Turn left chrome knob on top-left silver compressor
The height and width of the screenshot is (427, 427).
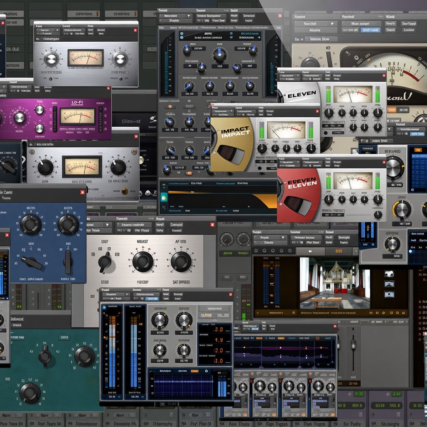tap(51, 59)
